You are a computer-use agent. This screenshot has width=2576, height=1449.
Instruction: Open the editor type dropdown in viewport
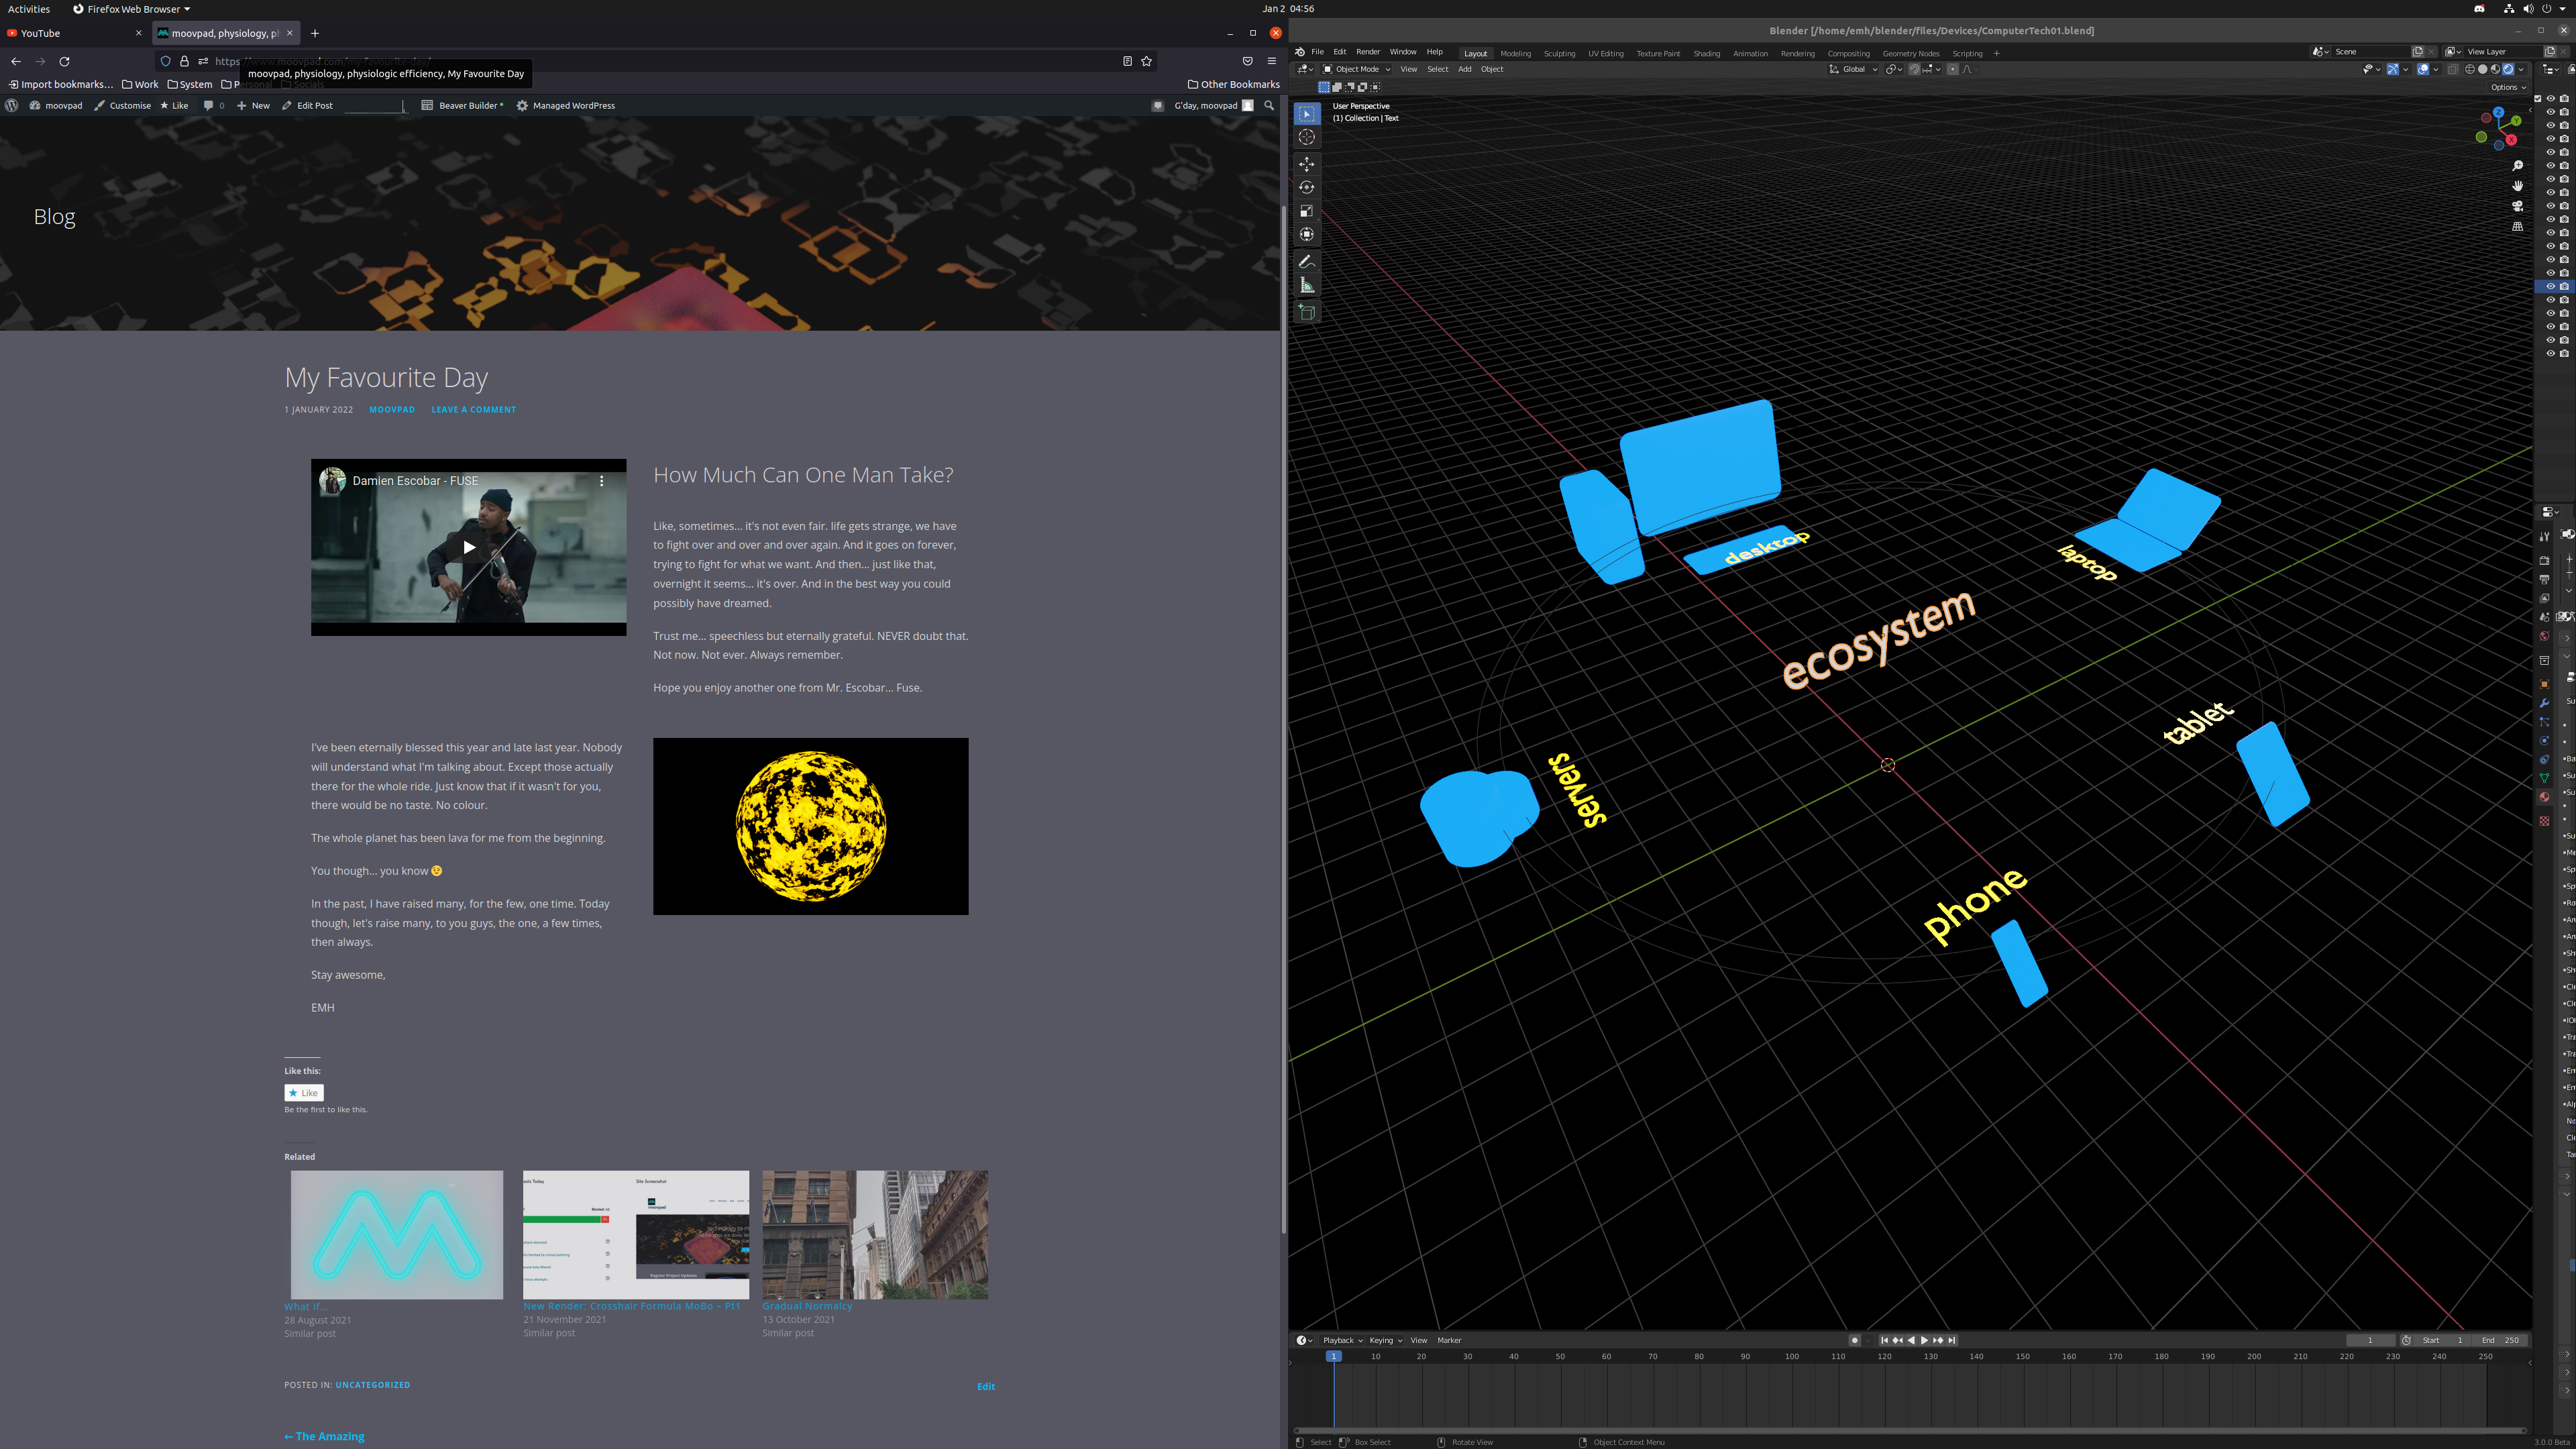click(1305, 69)
